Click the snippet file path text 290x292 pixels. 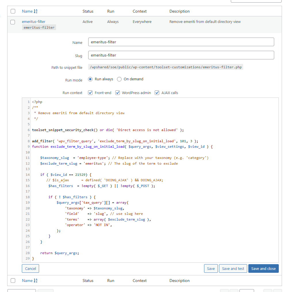(x=166, y=67)
